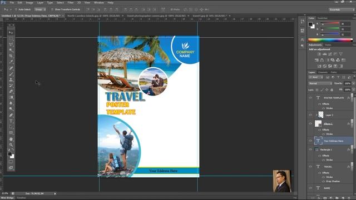Viewport: 356px width, 200px height.
Task: Open the Normal blend mode dropdown
Action: coord(320,83)
